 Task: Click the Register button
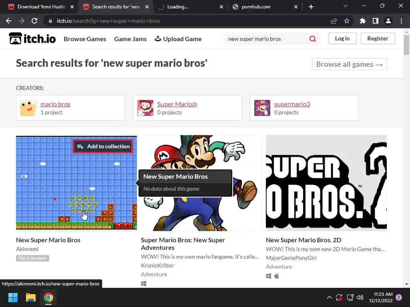pos(378,38)
